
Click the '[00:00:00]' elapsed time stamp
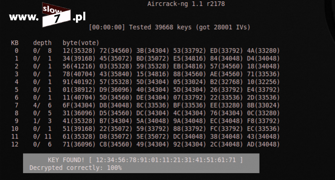tap(107, 27)
